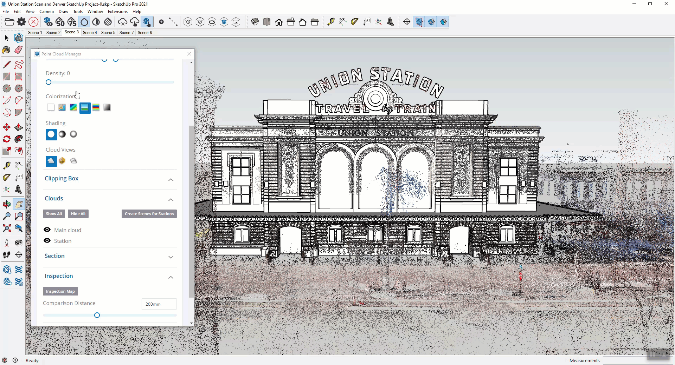Click the Comparison Distance input field
Image resolution: width=675 pixels, height=365 pixels.
[159, 304]
